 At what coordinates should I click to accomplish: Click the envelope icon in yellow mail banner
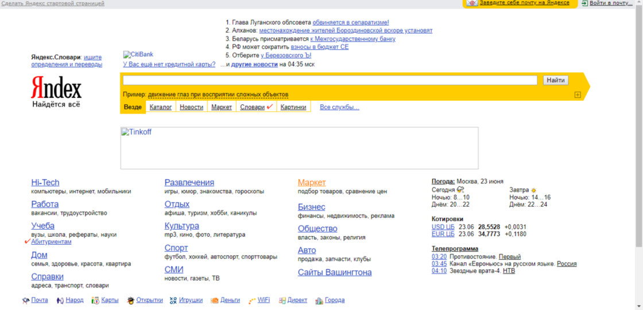point(472,3)
